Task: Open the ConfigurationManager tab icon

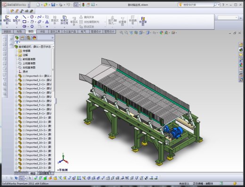Action: pyautogui.click(x=28, y=38)
